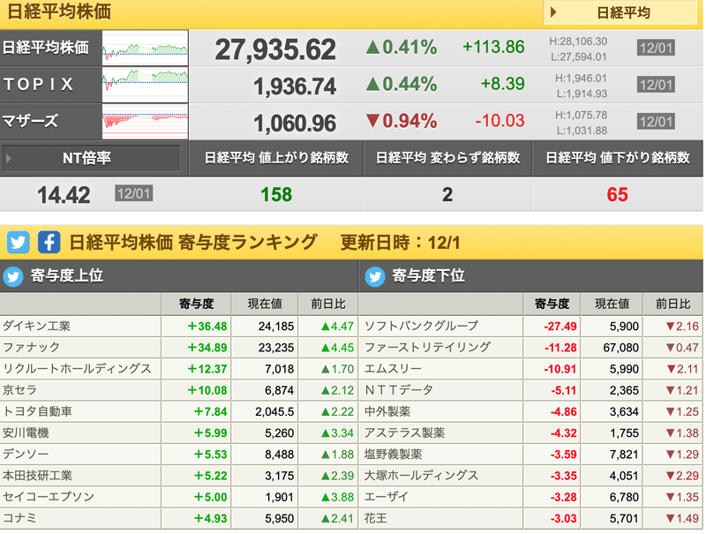Click the TOPIX value 1,936.74

pos(295,86)
